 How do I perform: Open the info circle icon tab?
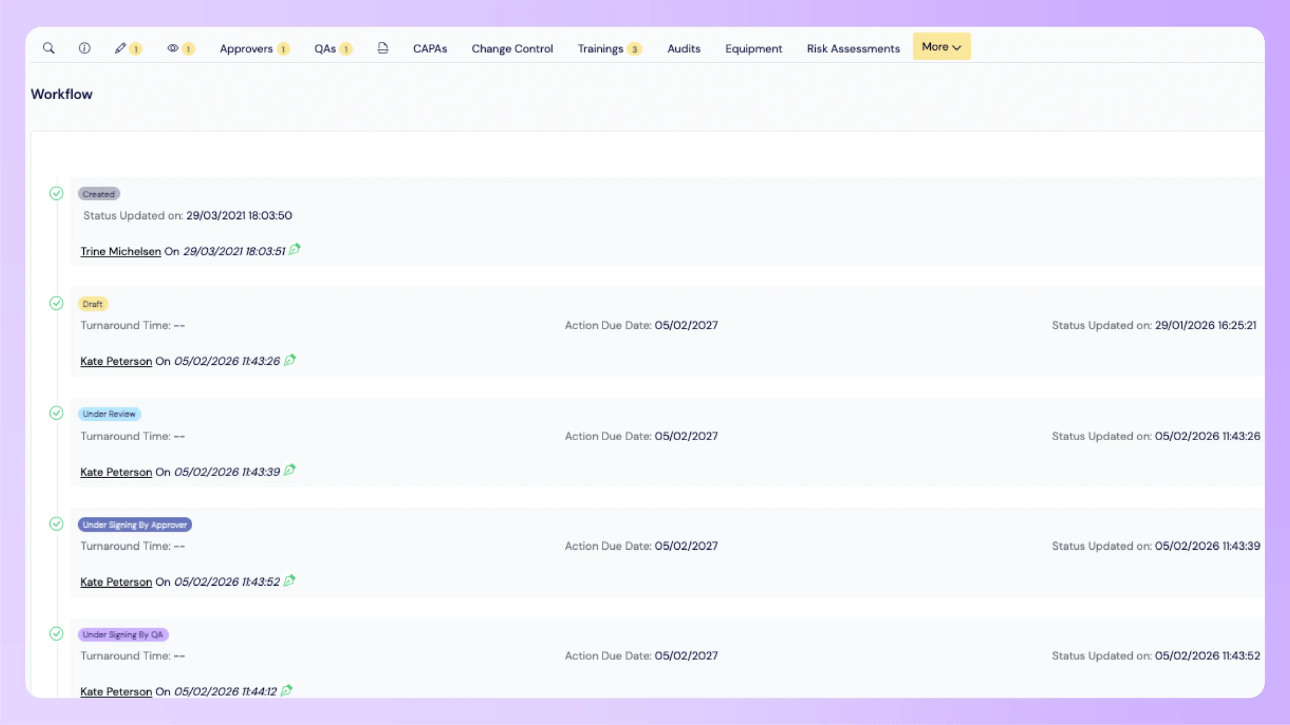click(84, 48)
